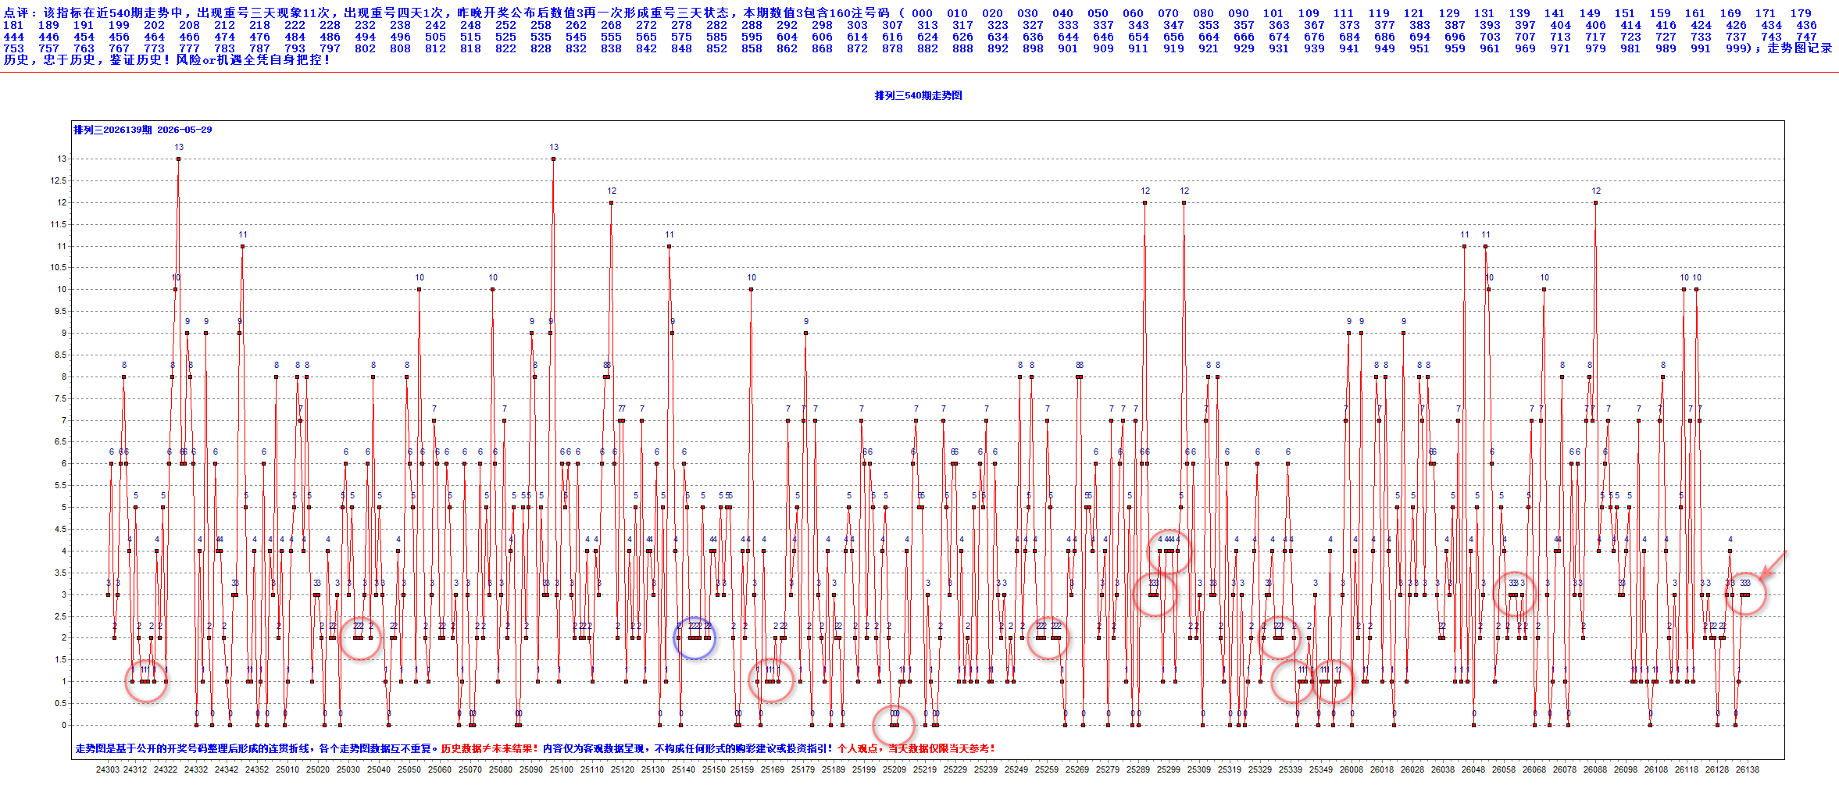
Task: Click the y-axis label 0.5
Action: (60, 703)
